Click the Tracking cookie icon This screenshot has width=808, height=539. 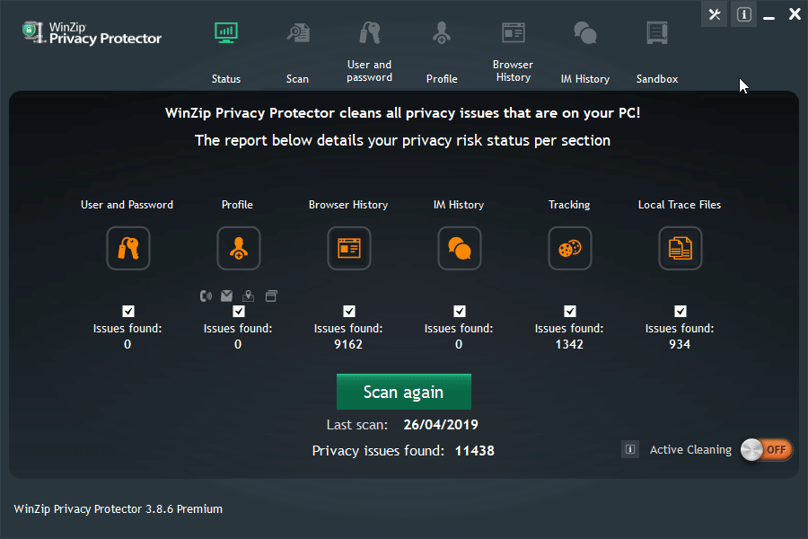[569, 248]
